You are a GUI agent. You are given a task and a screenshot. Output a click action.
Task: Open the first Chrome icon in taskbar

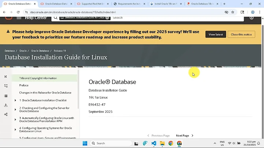point(171,143)
